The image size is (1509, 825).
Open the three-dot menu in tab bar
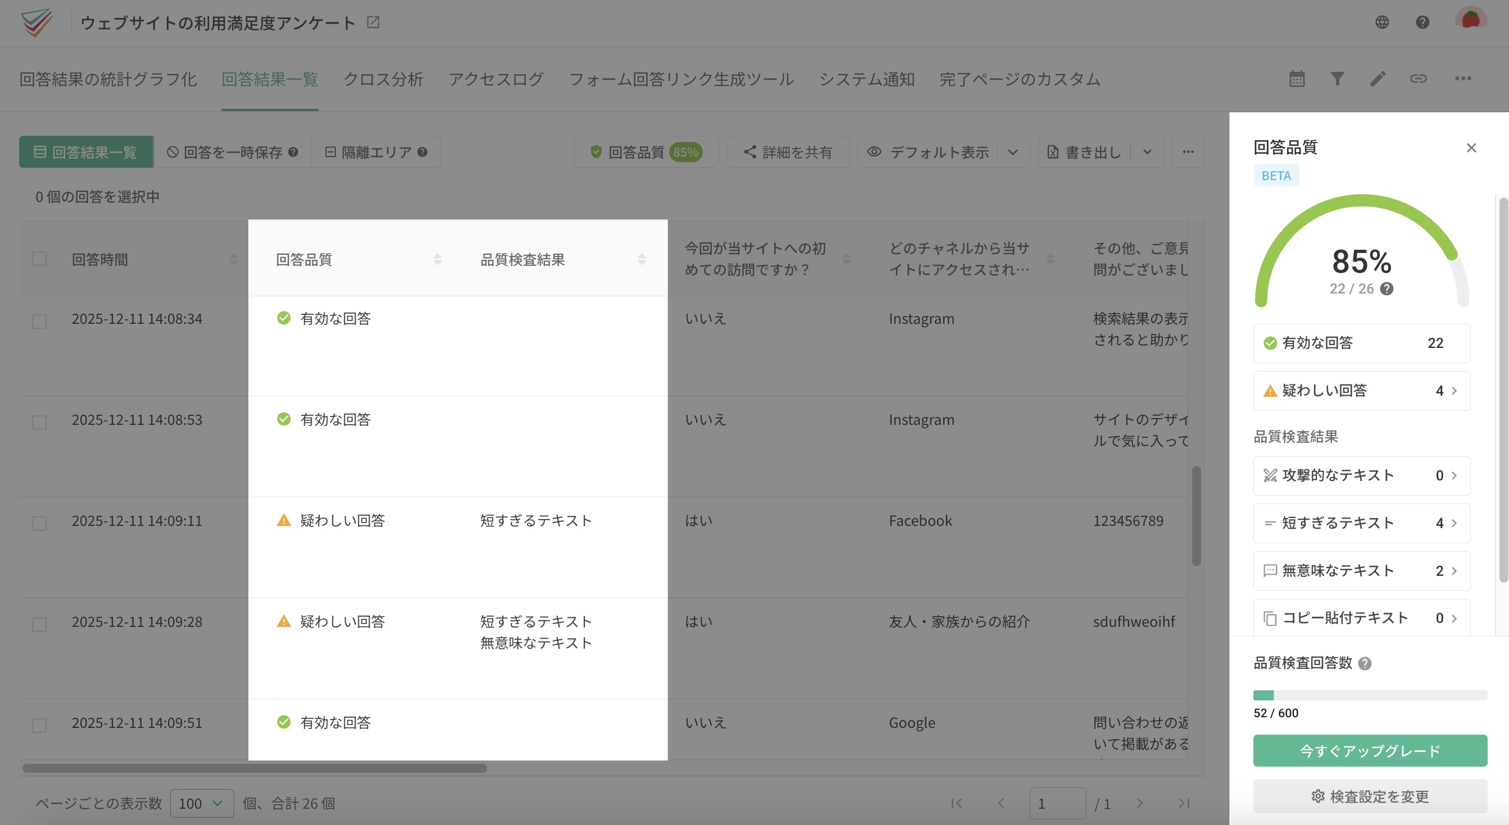[1463, 79]
